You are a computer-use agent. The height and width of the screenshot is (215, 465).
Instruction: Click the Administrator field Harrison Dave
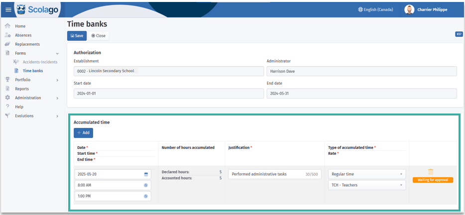(361, 71)
